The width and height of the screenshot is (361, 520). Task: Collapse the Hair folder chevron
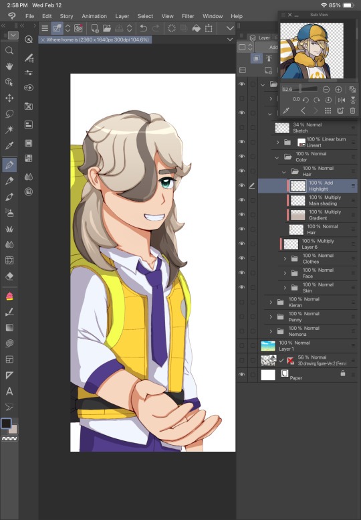point(284,172)
